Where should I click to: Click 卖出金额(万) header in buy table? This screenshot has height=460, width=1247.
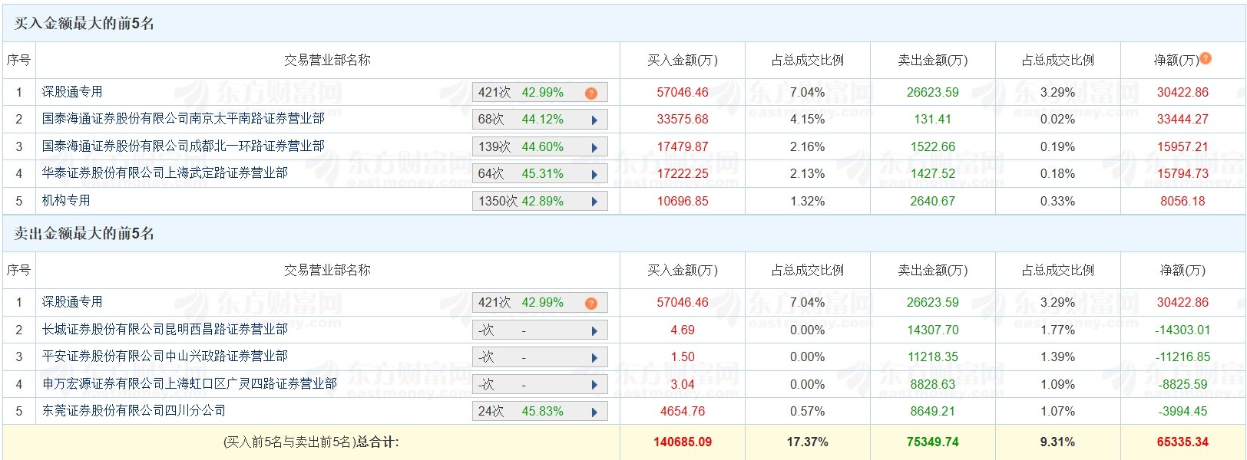[x=933, y=60]
